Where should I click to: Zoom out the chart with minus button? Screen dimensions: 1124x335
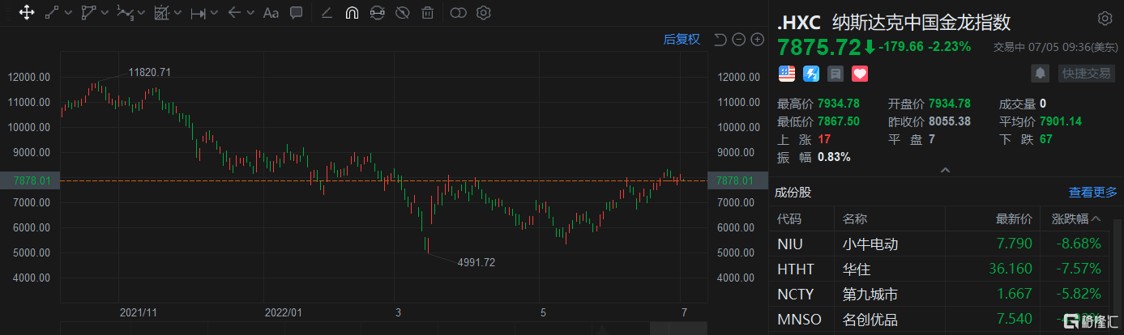(x=738, y=39)
